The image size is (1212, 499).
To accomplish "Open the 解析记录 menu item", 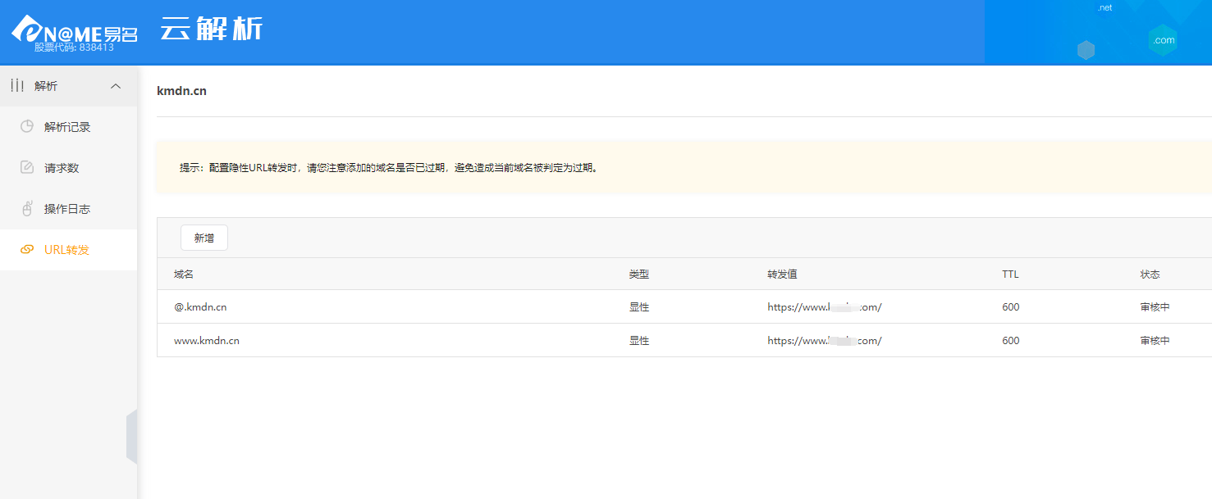I will pyautogui.click(x=68, y=127).
